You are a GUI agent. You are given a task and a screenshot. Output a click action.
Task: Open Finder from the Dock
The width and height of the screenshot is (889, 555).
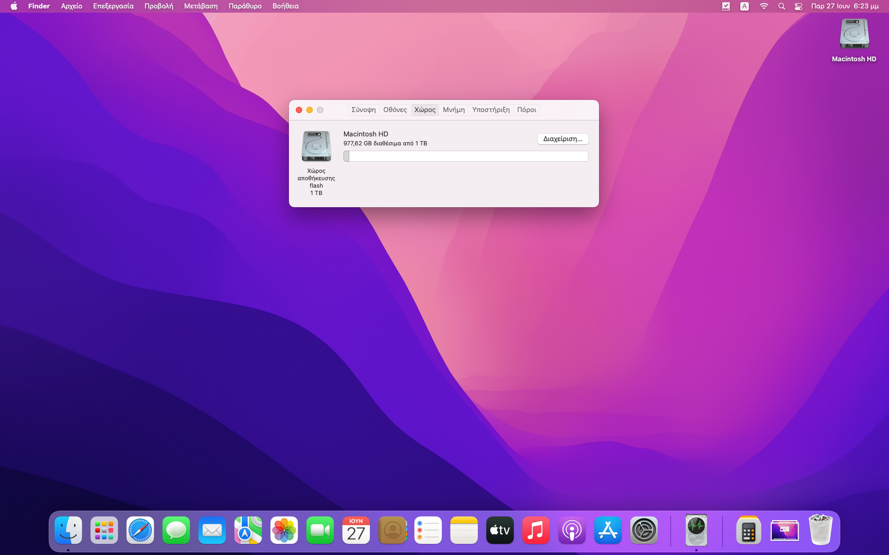[x=68, y=530]
